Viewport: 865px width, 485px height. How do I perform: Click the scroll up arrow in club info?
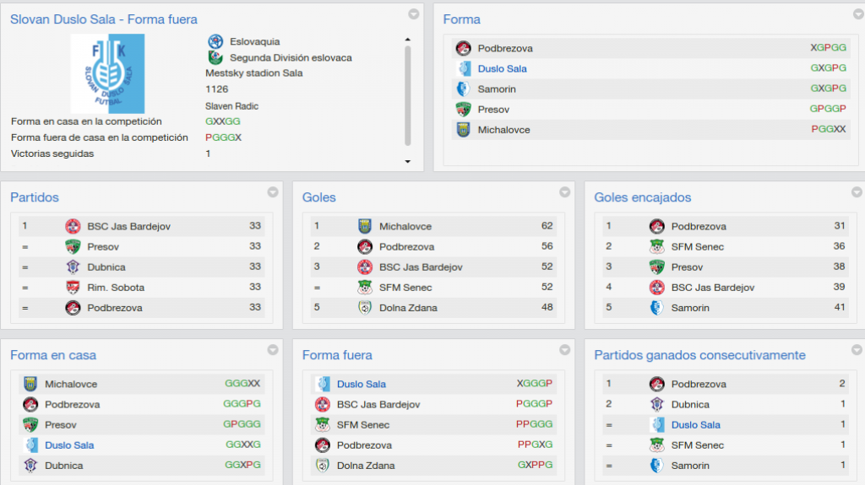(408, 40)
